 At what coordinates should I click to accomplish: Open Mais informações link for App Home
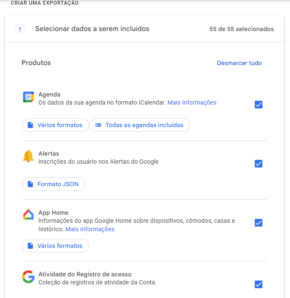[x=90, y=229]
